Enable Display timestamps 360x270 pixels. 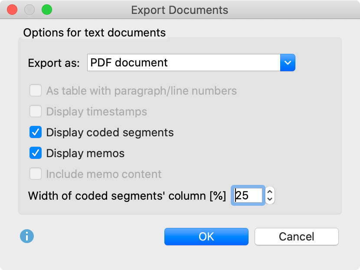pos(36,112)
